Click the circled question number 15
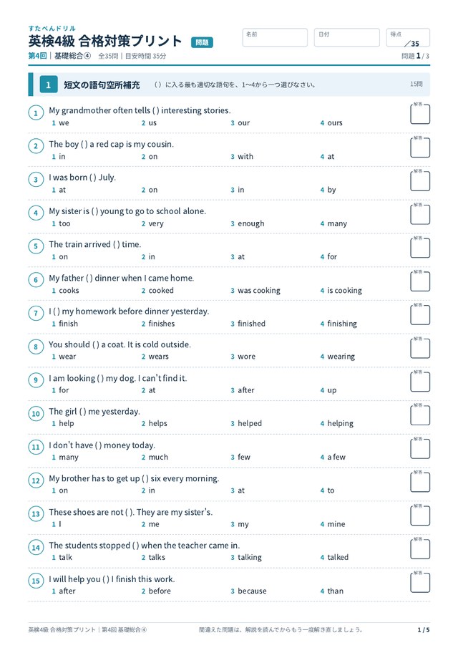 point(36,581)
